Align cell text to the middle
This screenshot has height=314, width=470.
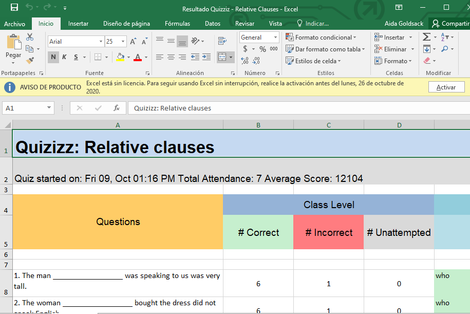171,41
